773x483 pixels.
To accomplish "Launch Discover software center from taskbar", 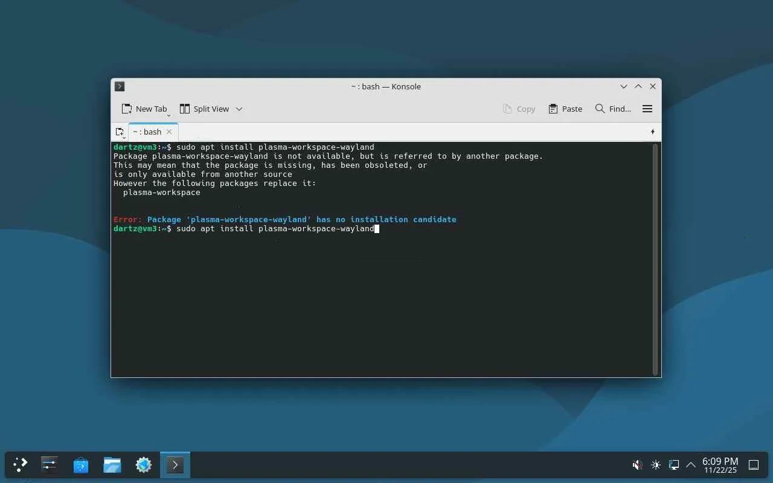I will [x=81, y=465].
